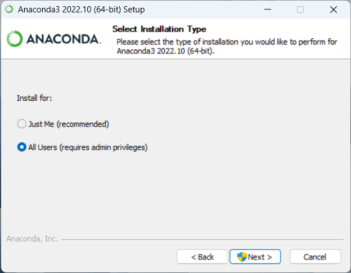
Task: Go to previous step with Back button
Action: click(202, 257)
